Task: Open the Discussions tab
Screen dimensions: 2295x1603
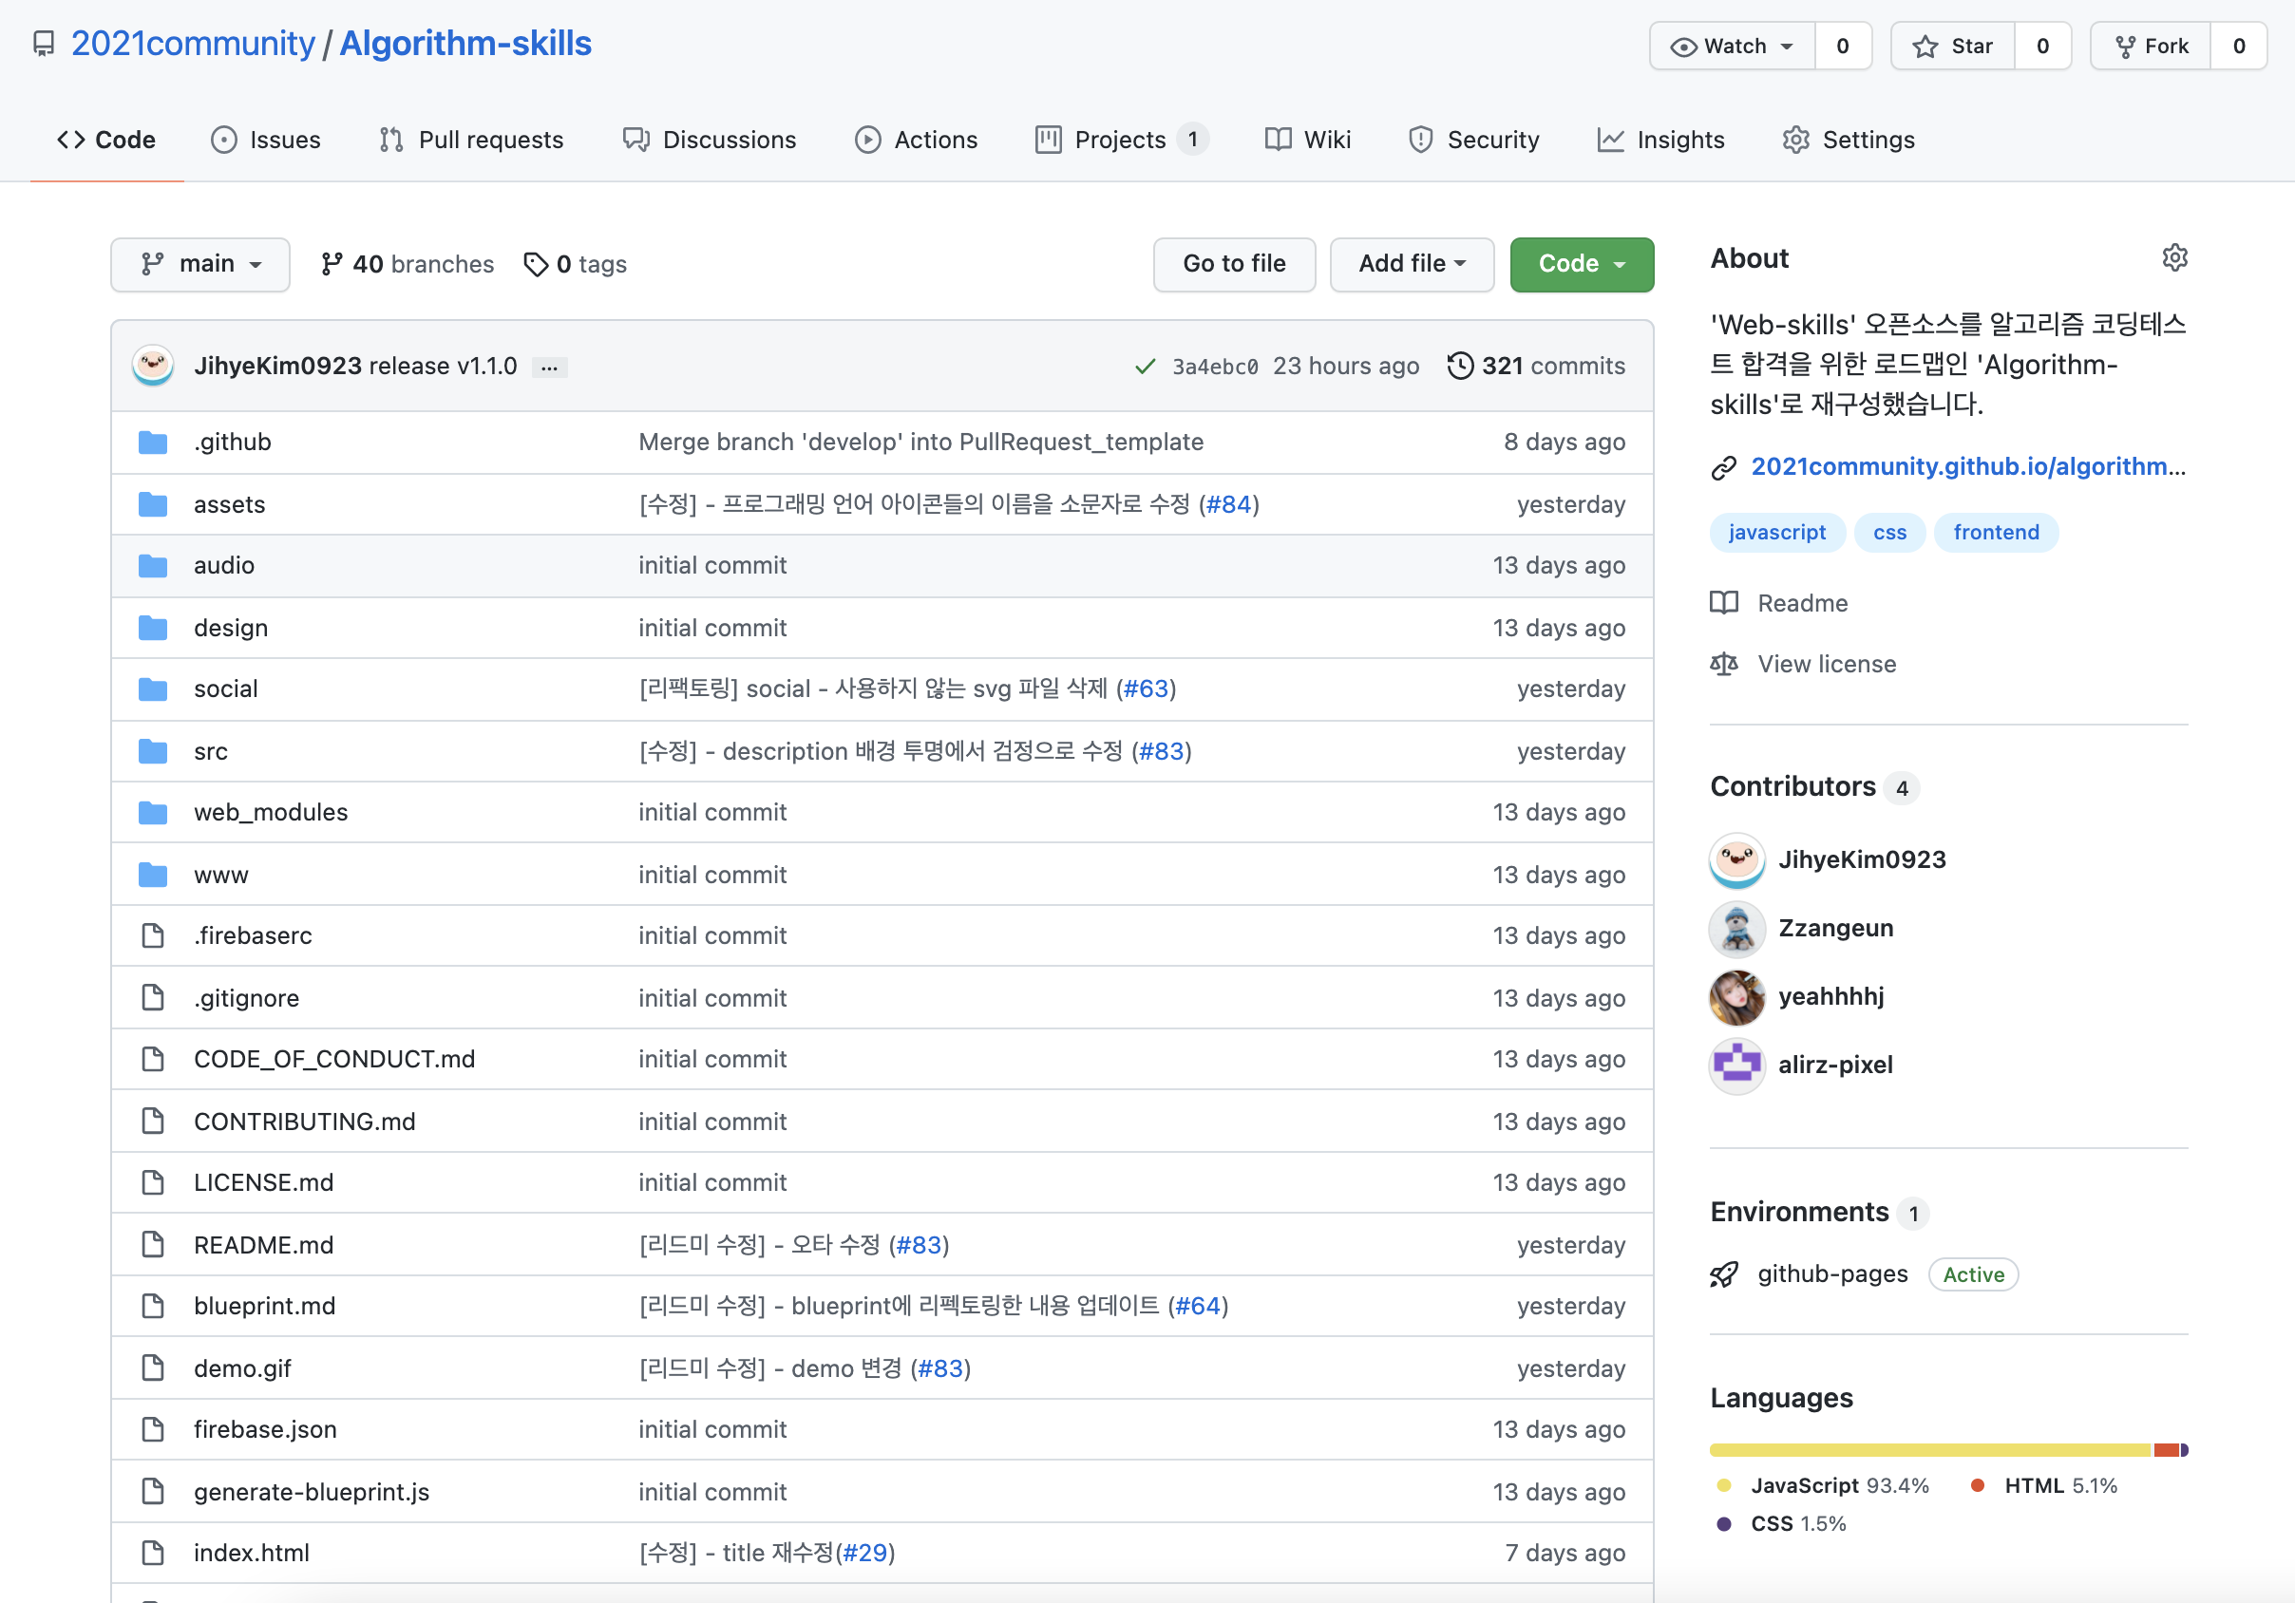Action: (710, 140)
